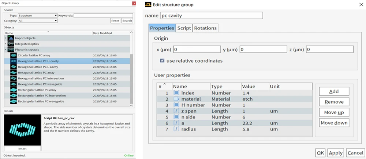Click the Object Library scroll up arrow
Screen dimensions: 366x159
131,33
